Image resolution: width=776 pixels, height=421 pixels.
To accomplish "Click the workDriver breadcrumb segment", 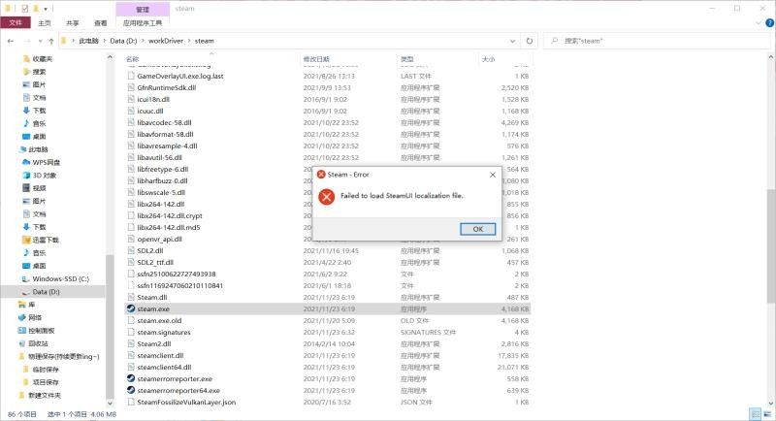I will pyautogui.click(x=166, y=41).
